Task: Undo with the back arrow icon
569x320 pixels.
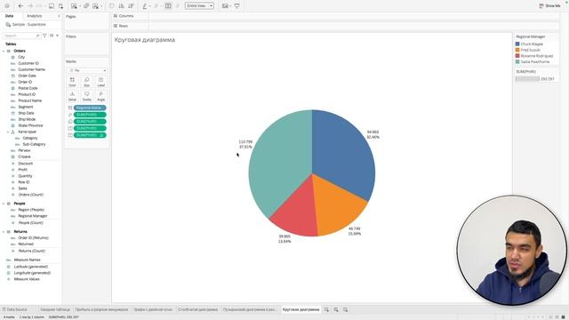Action: click(x=20, y=6)
